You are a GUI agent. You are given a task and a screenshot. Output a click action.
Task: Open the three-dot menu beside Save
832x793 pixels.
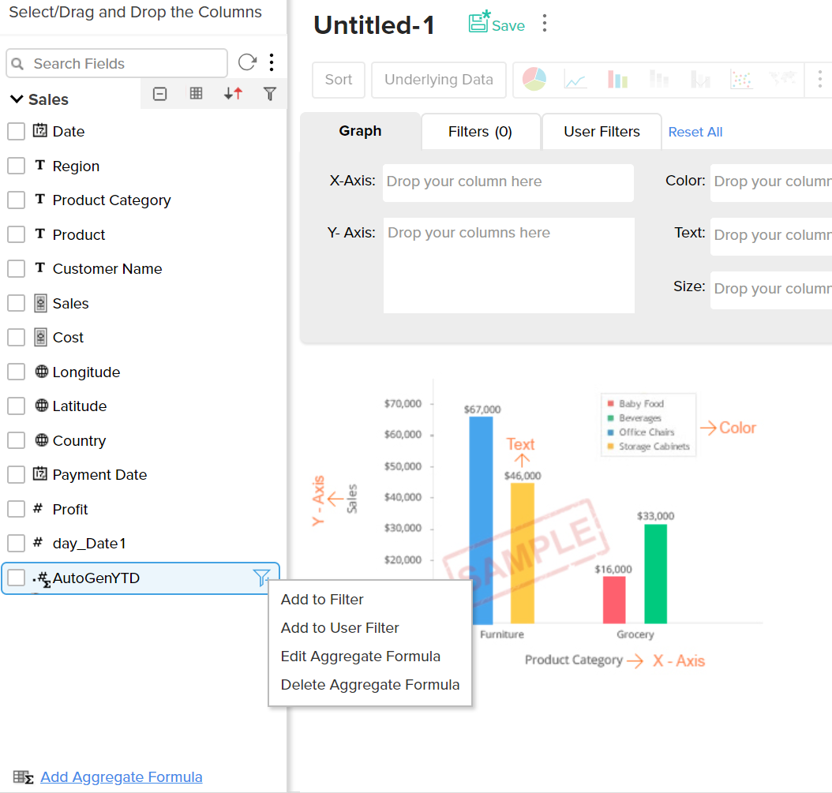pos(544,23)
